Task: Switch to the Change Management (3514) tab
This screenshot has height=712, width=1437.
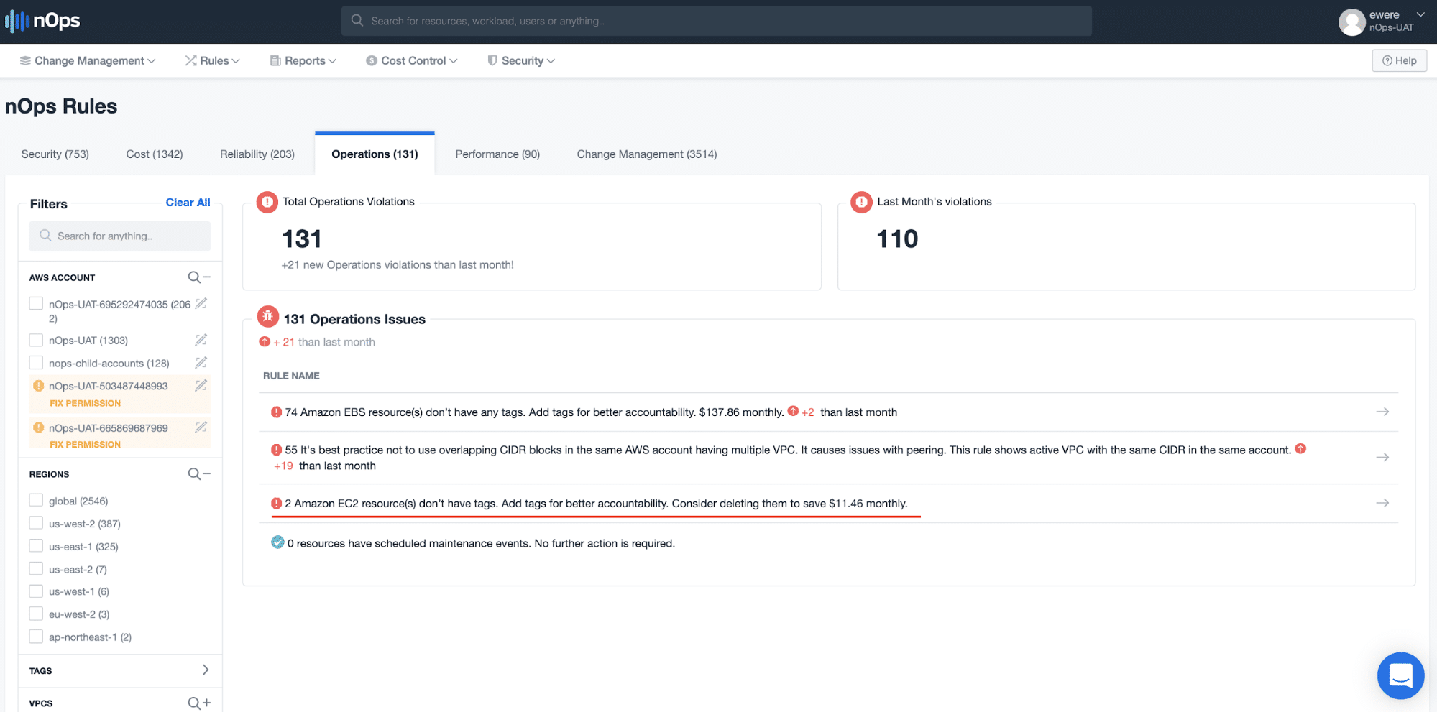Action: [x=647, y=154]
